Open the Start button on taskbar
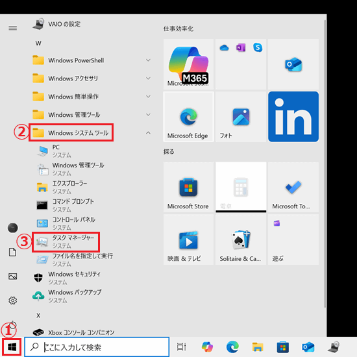The height and width of the screenshot is (357, 357). tap(12, 347)
